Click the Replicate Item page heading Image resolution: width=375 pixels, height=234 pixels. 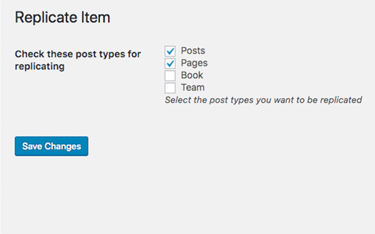(x=63, y=17)
